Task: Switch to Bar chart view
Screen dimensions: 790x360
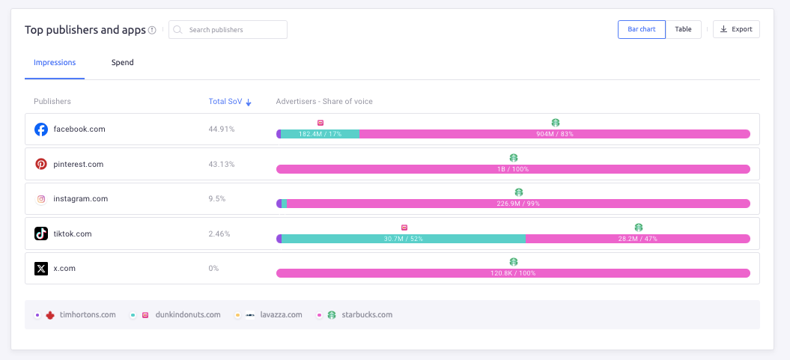Action: [x=642, y=29]
